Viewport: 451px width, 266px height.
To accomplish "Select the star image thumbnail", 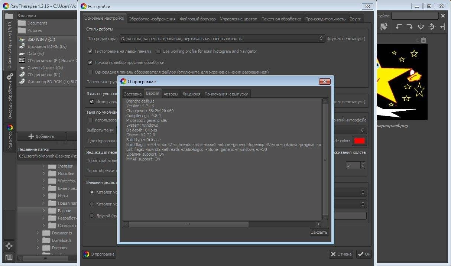I will pyautogui.click(x=402, y=82).
